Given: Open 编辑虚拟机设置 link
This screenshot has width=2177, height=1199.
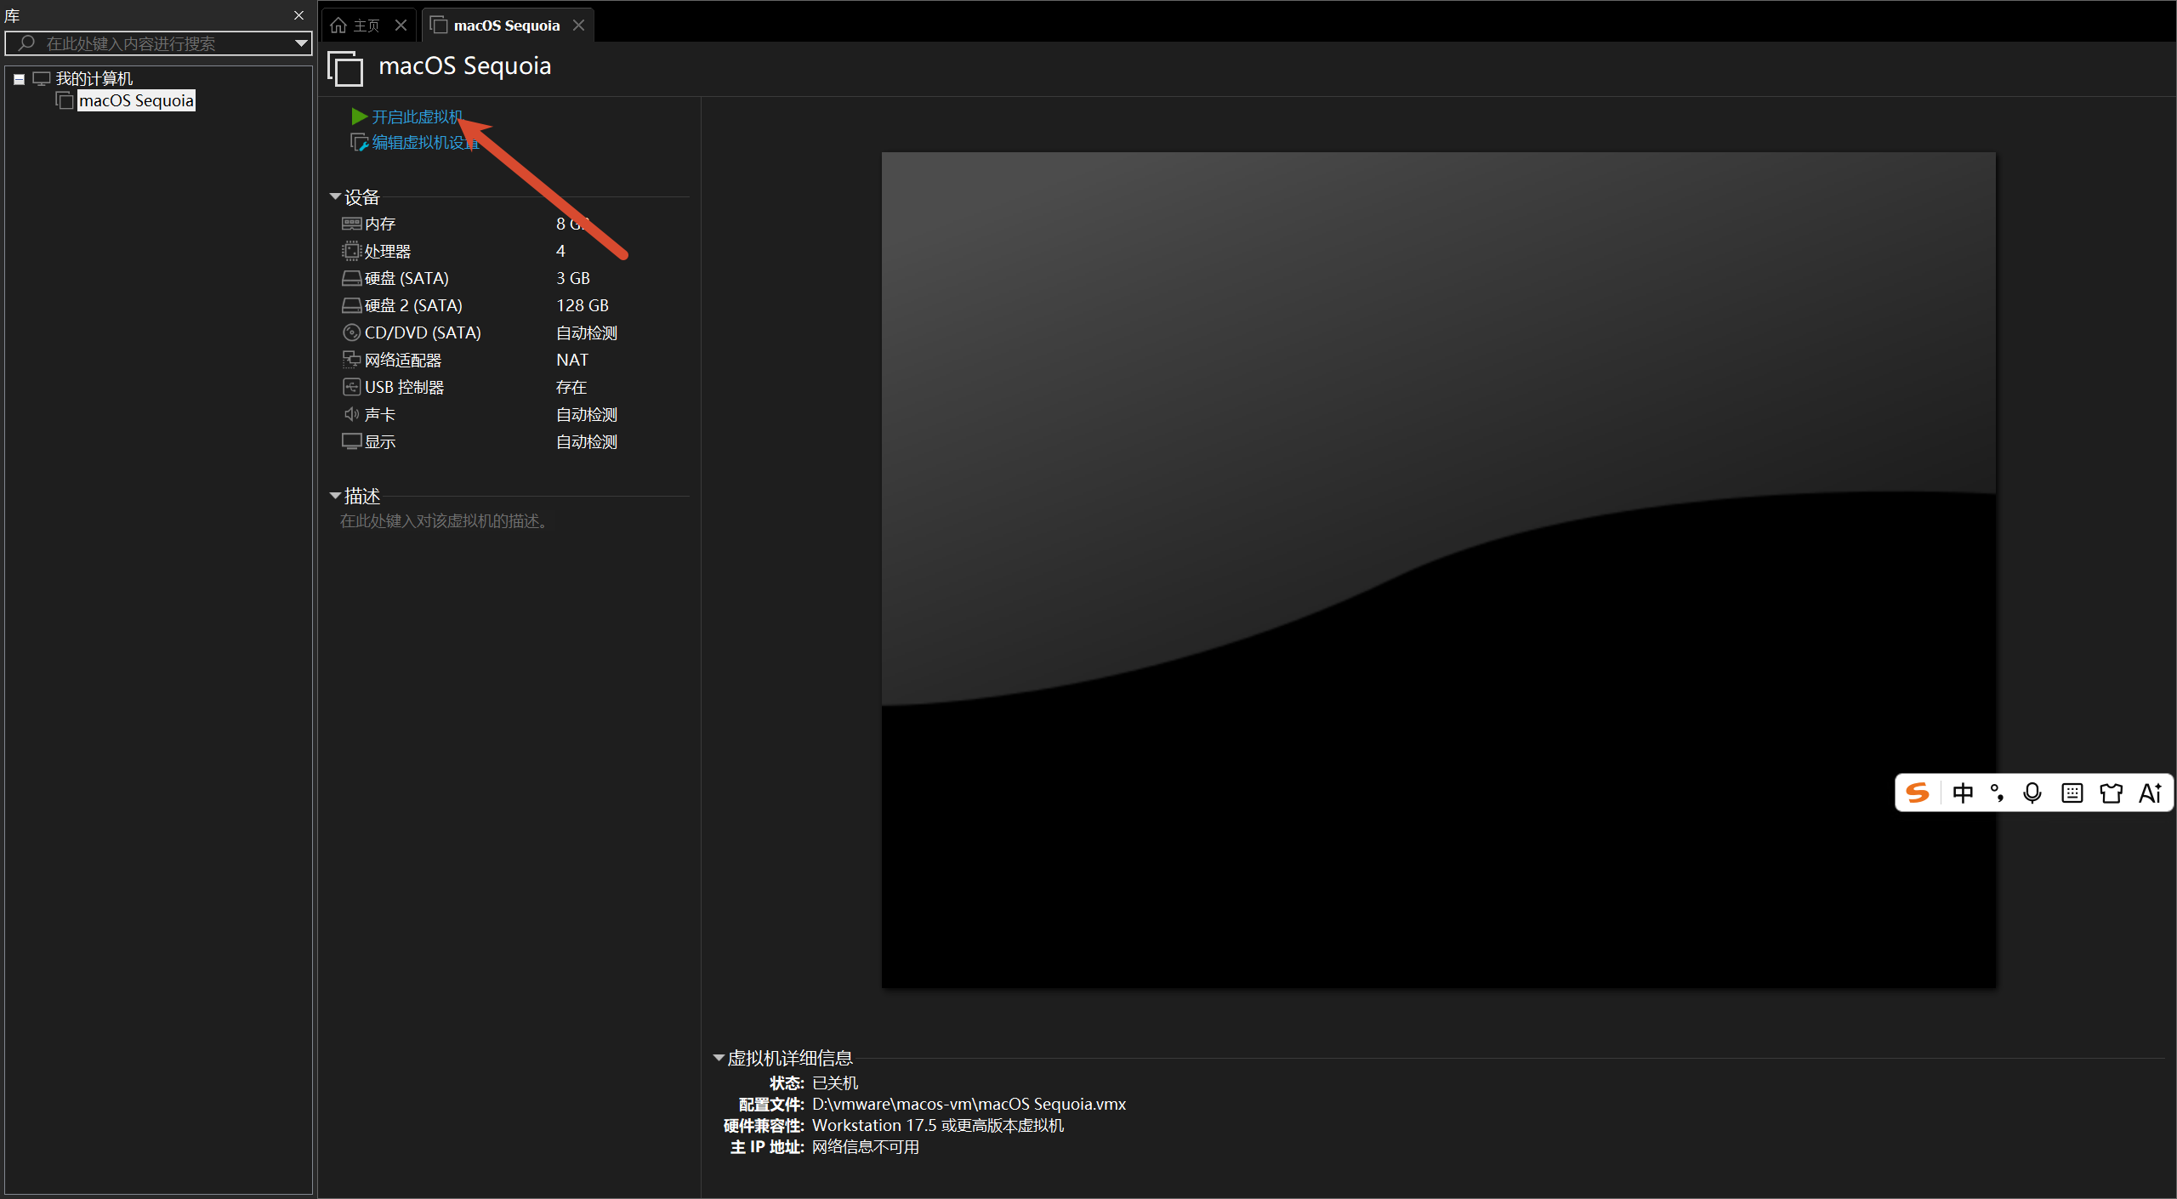Looking at the screenshot, I should 425,142.
